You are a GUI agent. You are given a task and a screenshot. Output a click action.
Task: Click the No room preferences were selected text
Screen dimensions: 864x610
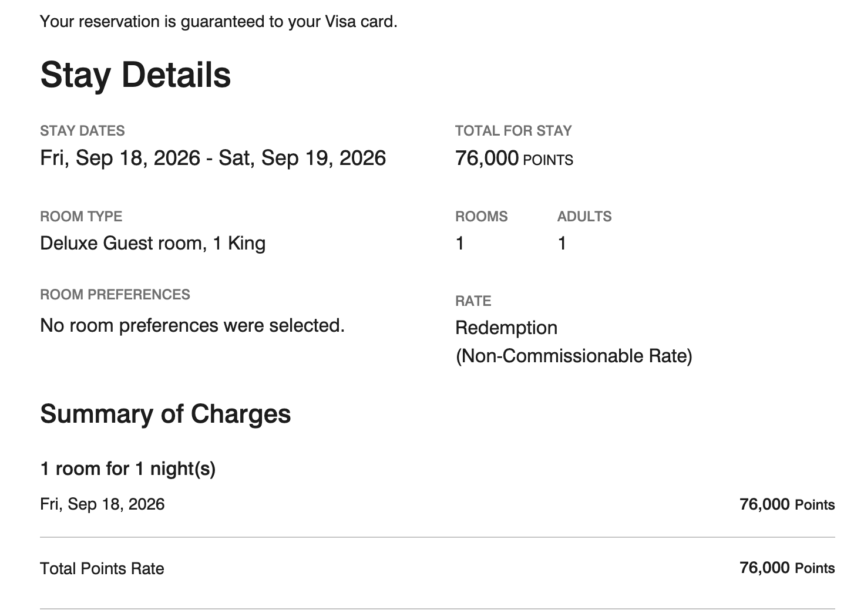[x=192, y=325]
